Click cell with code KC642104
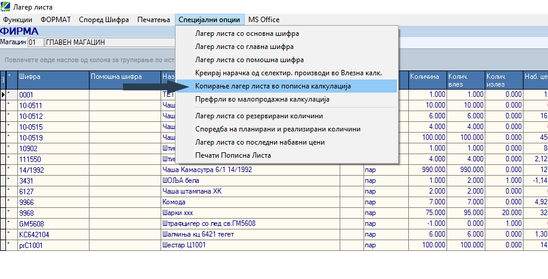Screen dimensions: 548x279 coord(54,235)
